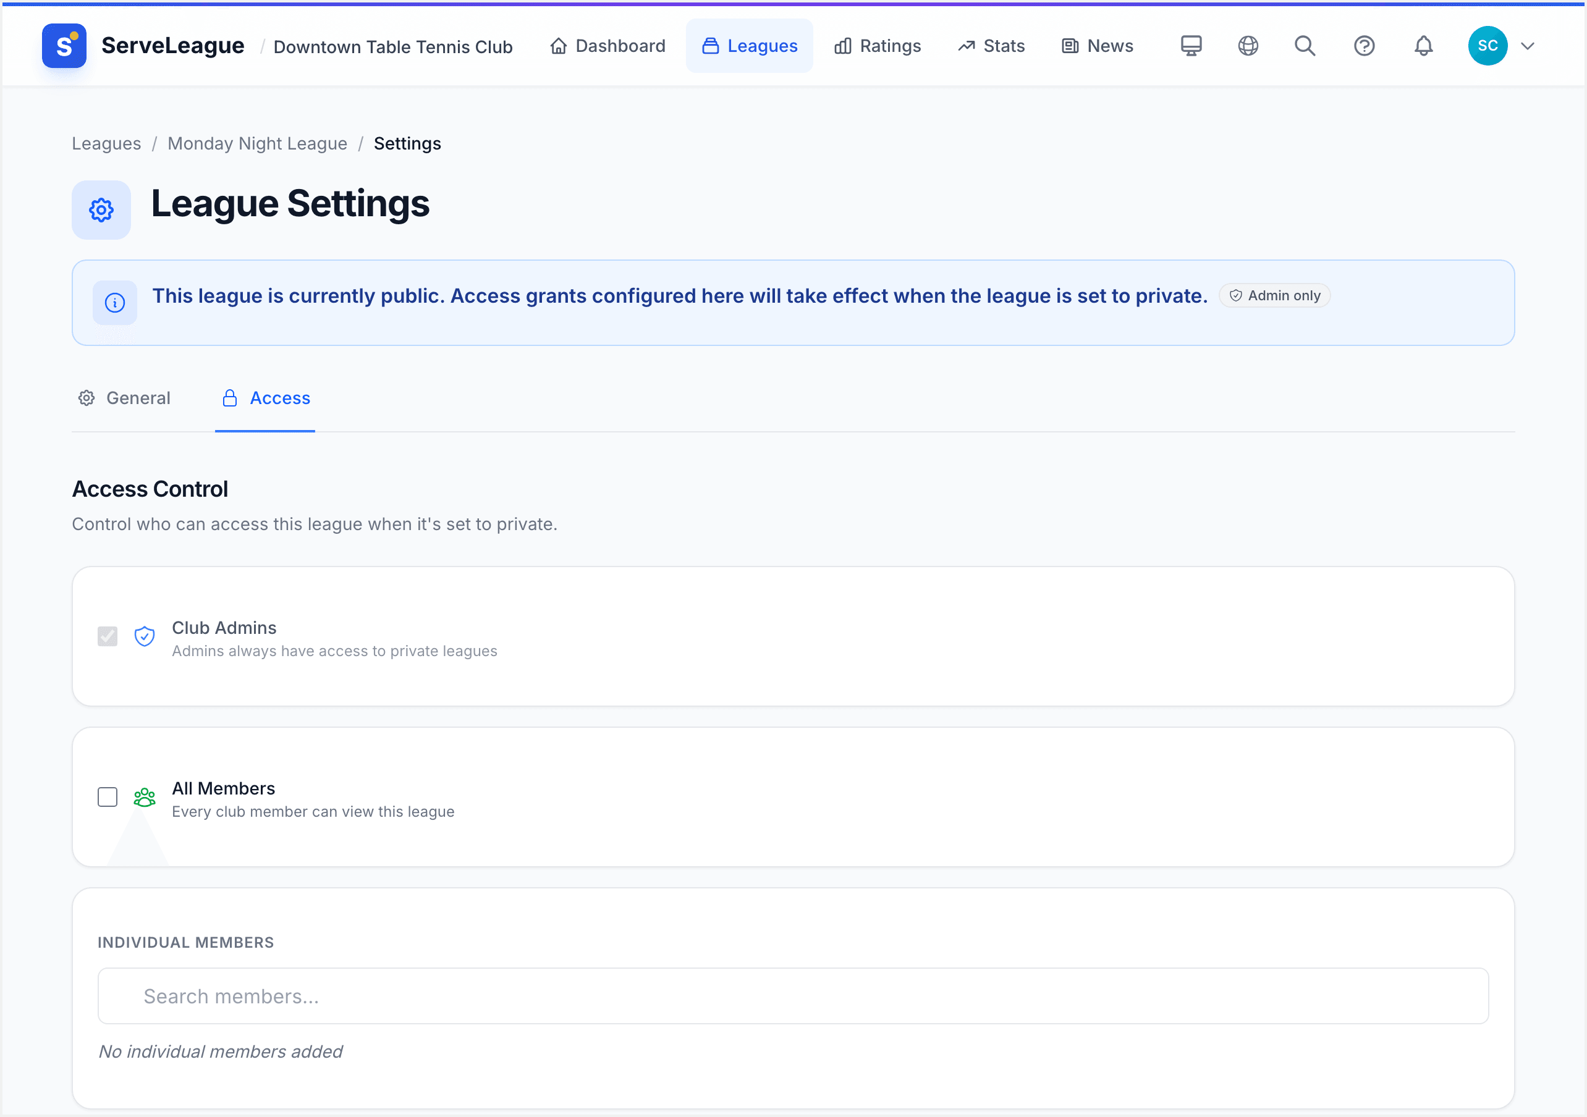
Task: Click the Club Admins label text
Action: 224,628
